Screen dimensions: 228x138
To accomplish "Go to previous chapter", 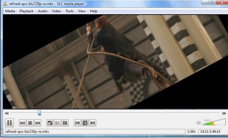I will (x=77, y=123).
